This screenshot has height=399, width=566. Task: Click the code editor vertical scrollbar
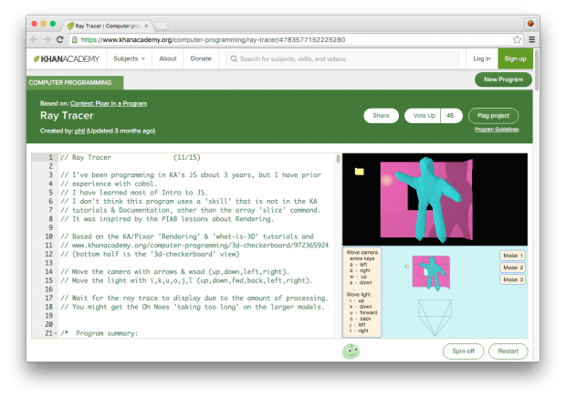click(338, 159)
